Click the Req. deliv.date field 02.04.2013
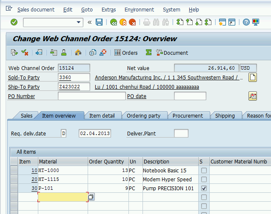This screenshot has height=214, width=271. [x=95, y=133]
